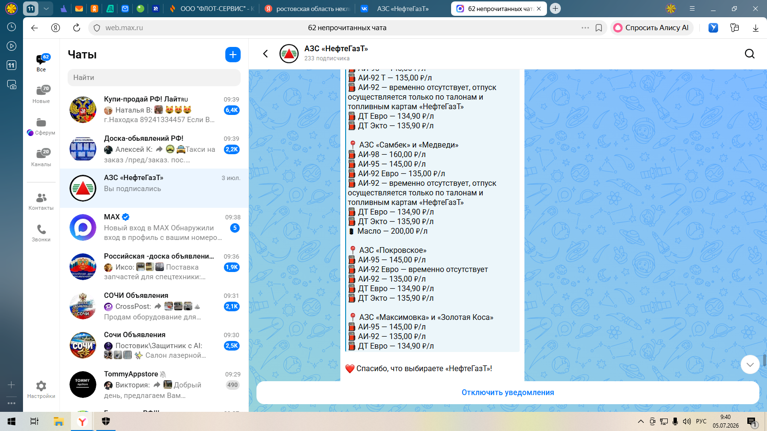Open the screenshot tool in side panel

tap(12, 85)
